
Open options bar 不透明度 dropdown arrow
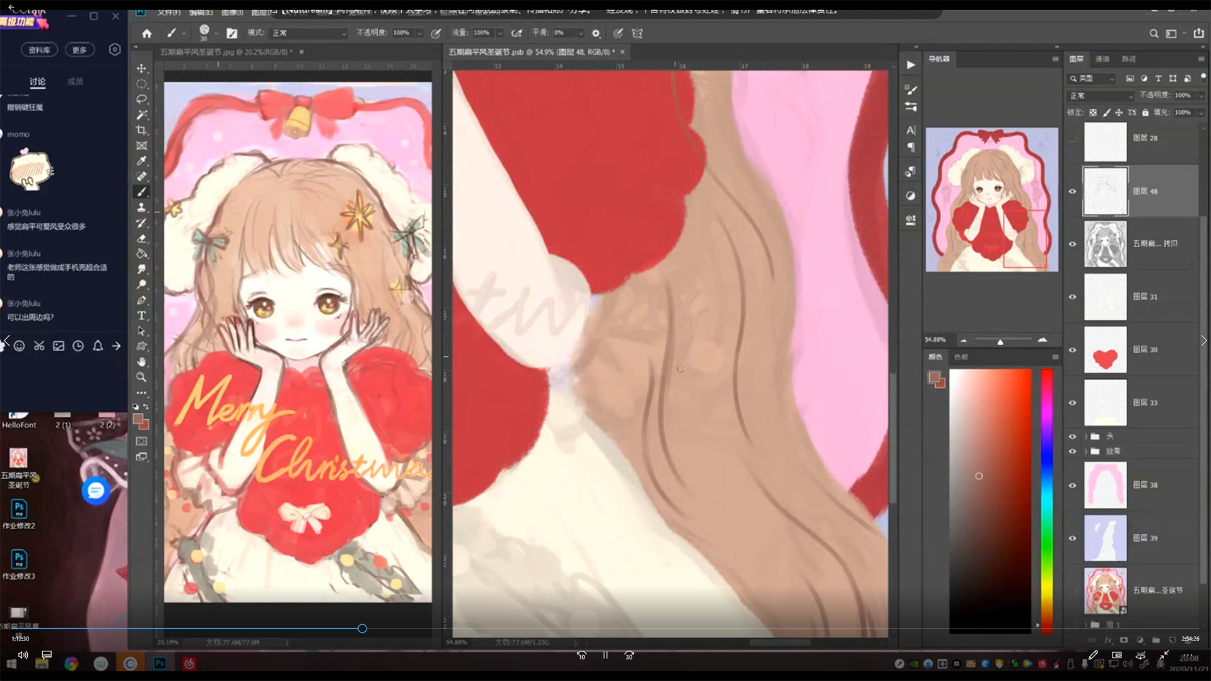419,33
